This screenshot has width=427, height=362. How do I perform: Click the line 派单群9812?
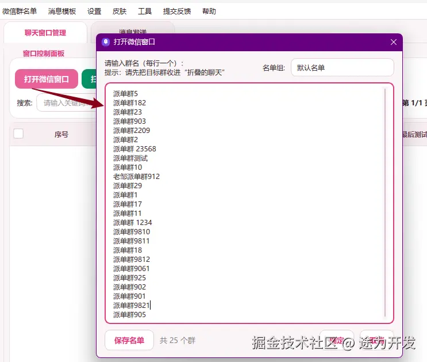[x=132, y=260]
